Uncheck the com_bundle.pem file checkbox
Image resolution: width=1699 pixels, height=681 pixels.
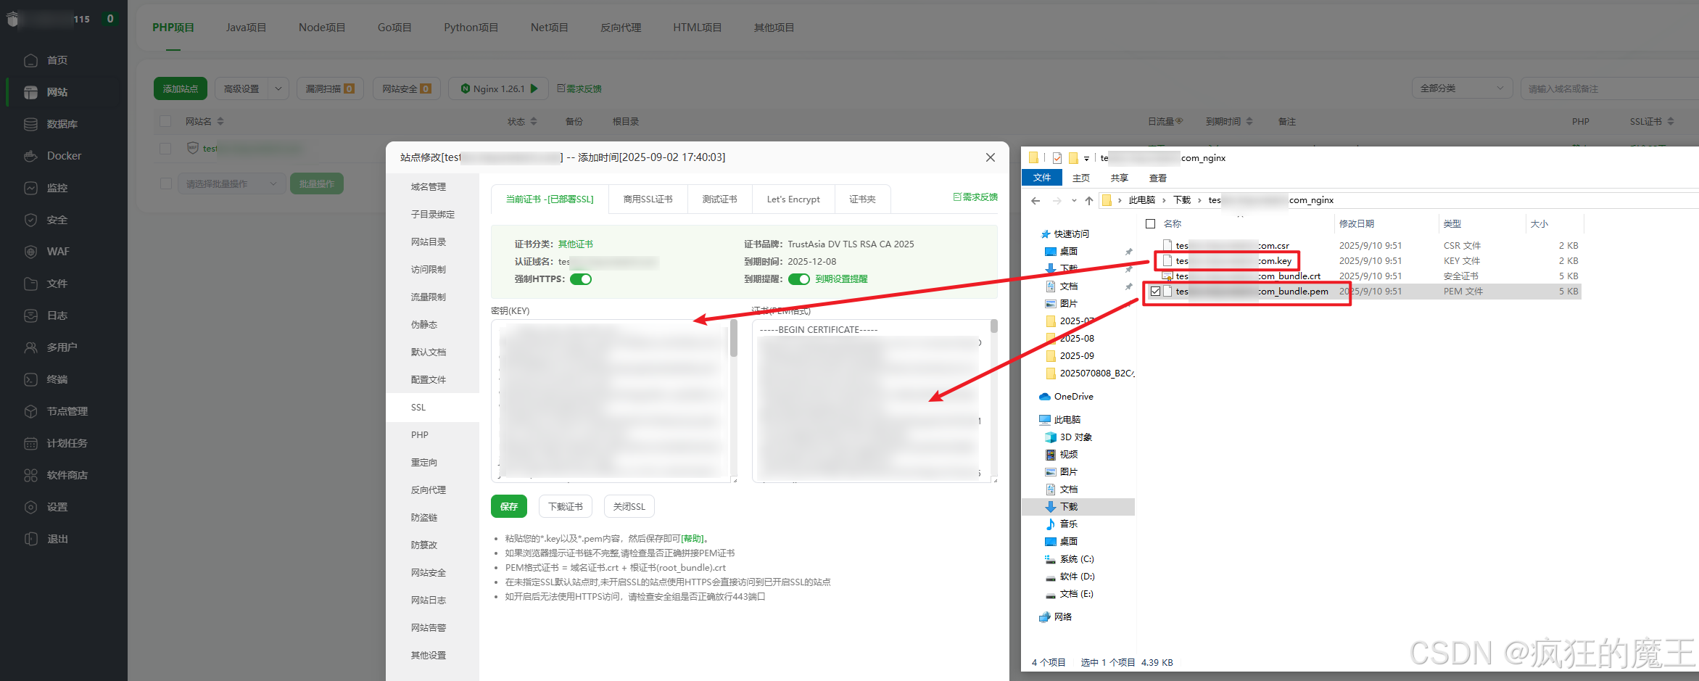(x=1156, y=291)
